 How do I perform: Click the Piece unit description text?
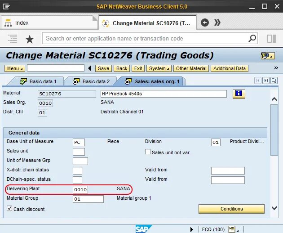pos(113,141)
